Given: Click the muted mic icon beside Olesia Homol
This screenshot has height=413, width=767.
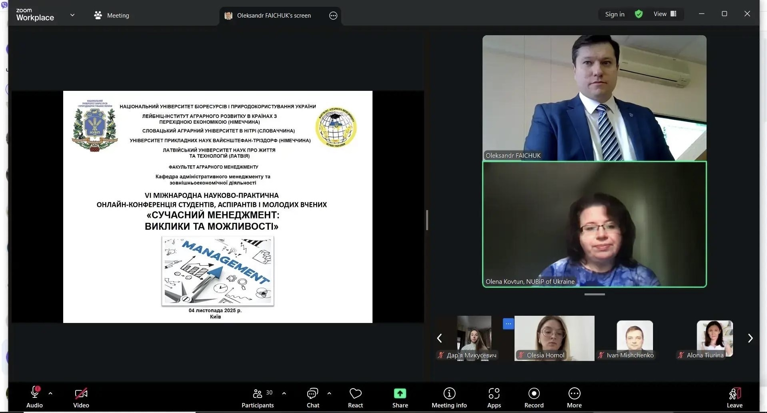Looking at the screenshot, I should point(521,355).
